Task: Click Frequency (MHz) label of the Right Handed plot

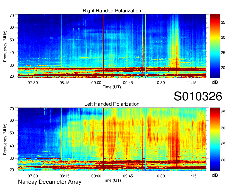Action: (5, 46)
